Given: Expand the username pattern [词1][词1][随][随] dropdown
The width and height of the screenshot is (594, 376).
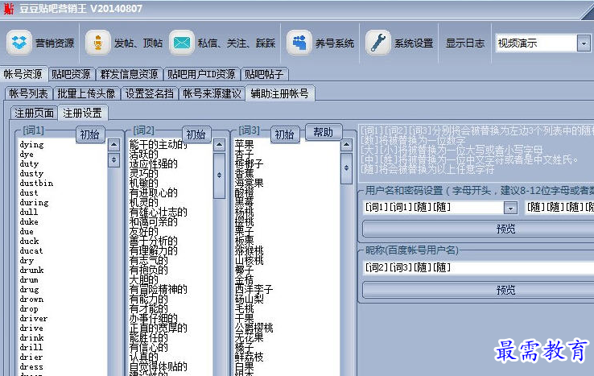Looking at the screenshot, I should (x=510, y=208).
